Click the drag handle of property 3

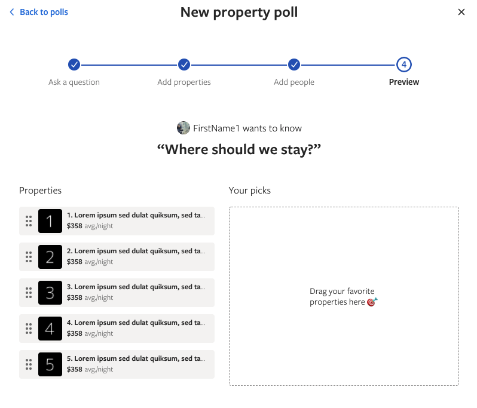(29, 293)
